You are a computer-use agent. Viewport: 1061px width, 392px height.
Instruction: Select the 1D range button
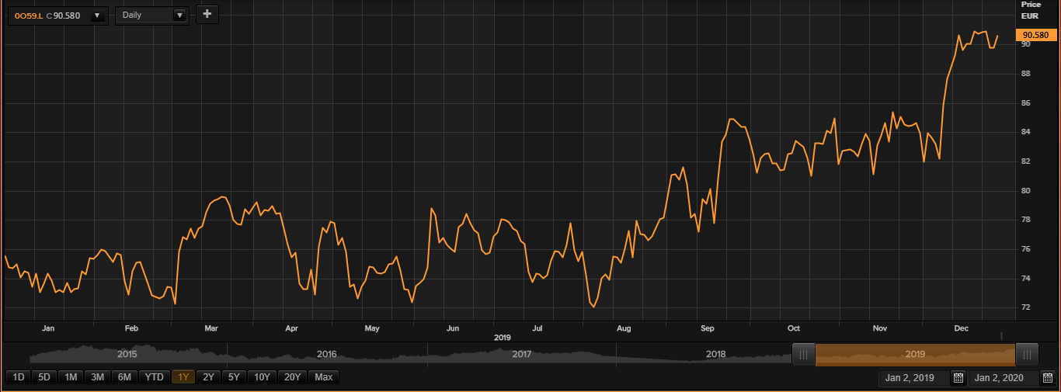19,377
